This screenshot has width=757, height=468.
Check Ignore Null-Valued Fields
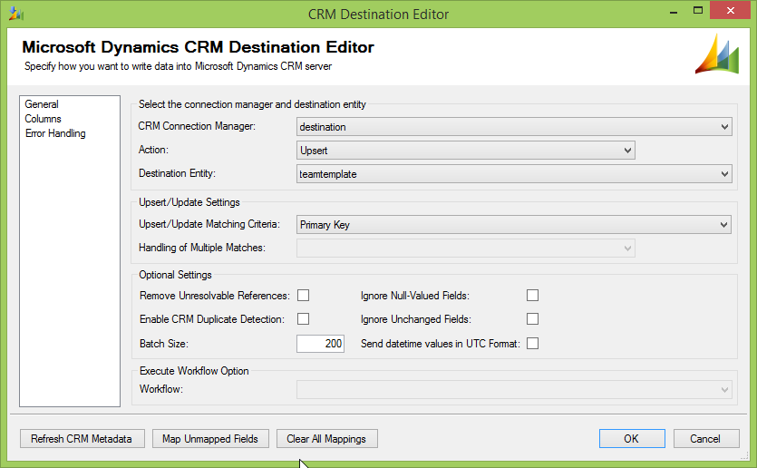coord(532,295)
